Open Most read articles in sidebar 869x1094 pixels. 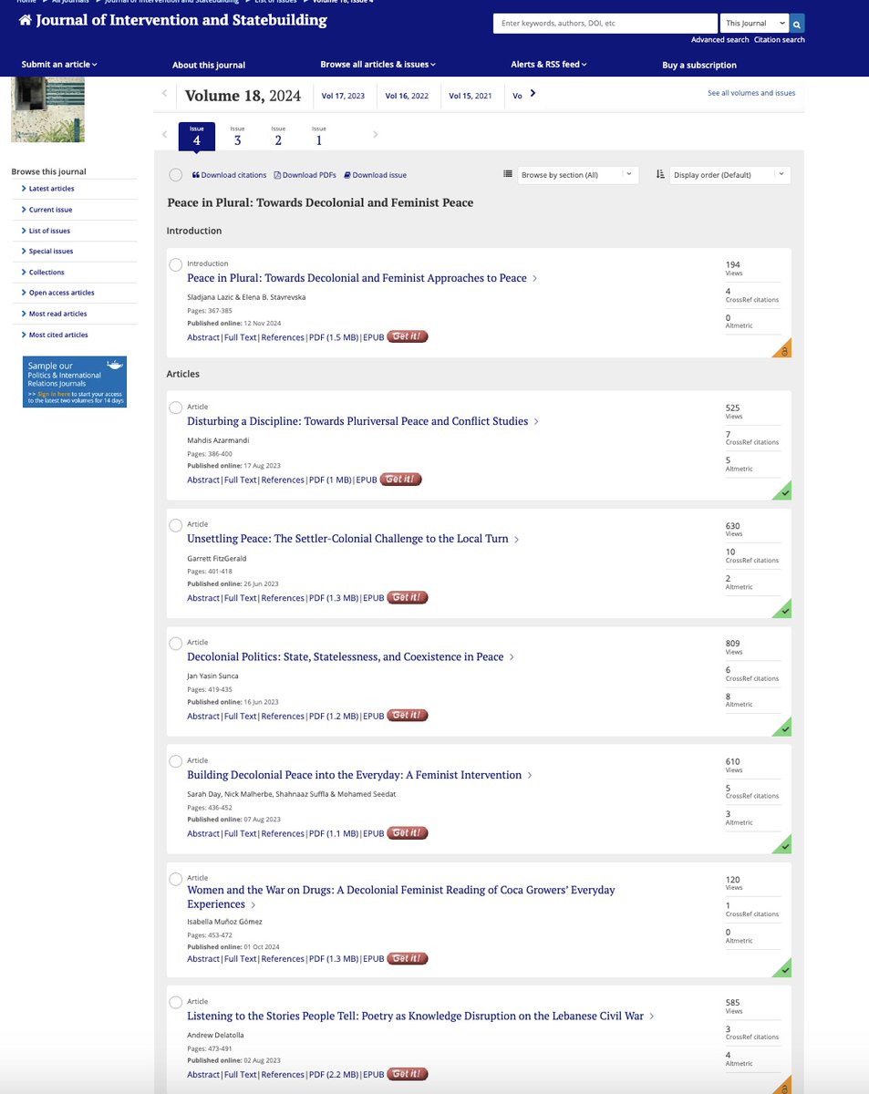click(57, 315)
